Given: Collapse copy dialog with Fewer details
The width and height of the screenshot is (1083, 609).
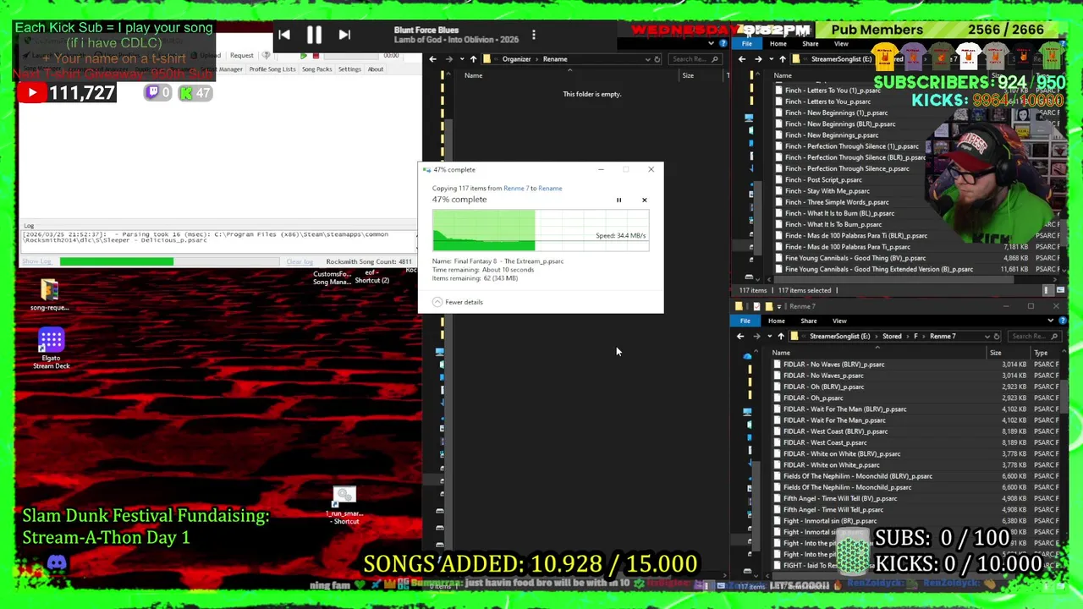Looking at the screenshot, I should click(x=458, y=302).
